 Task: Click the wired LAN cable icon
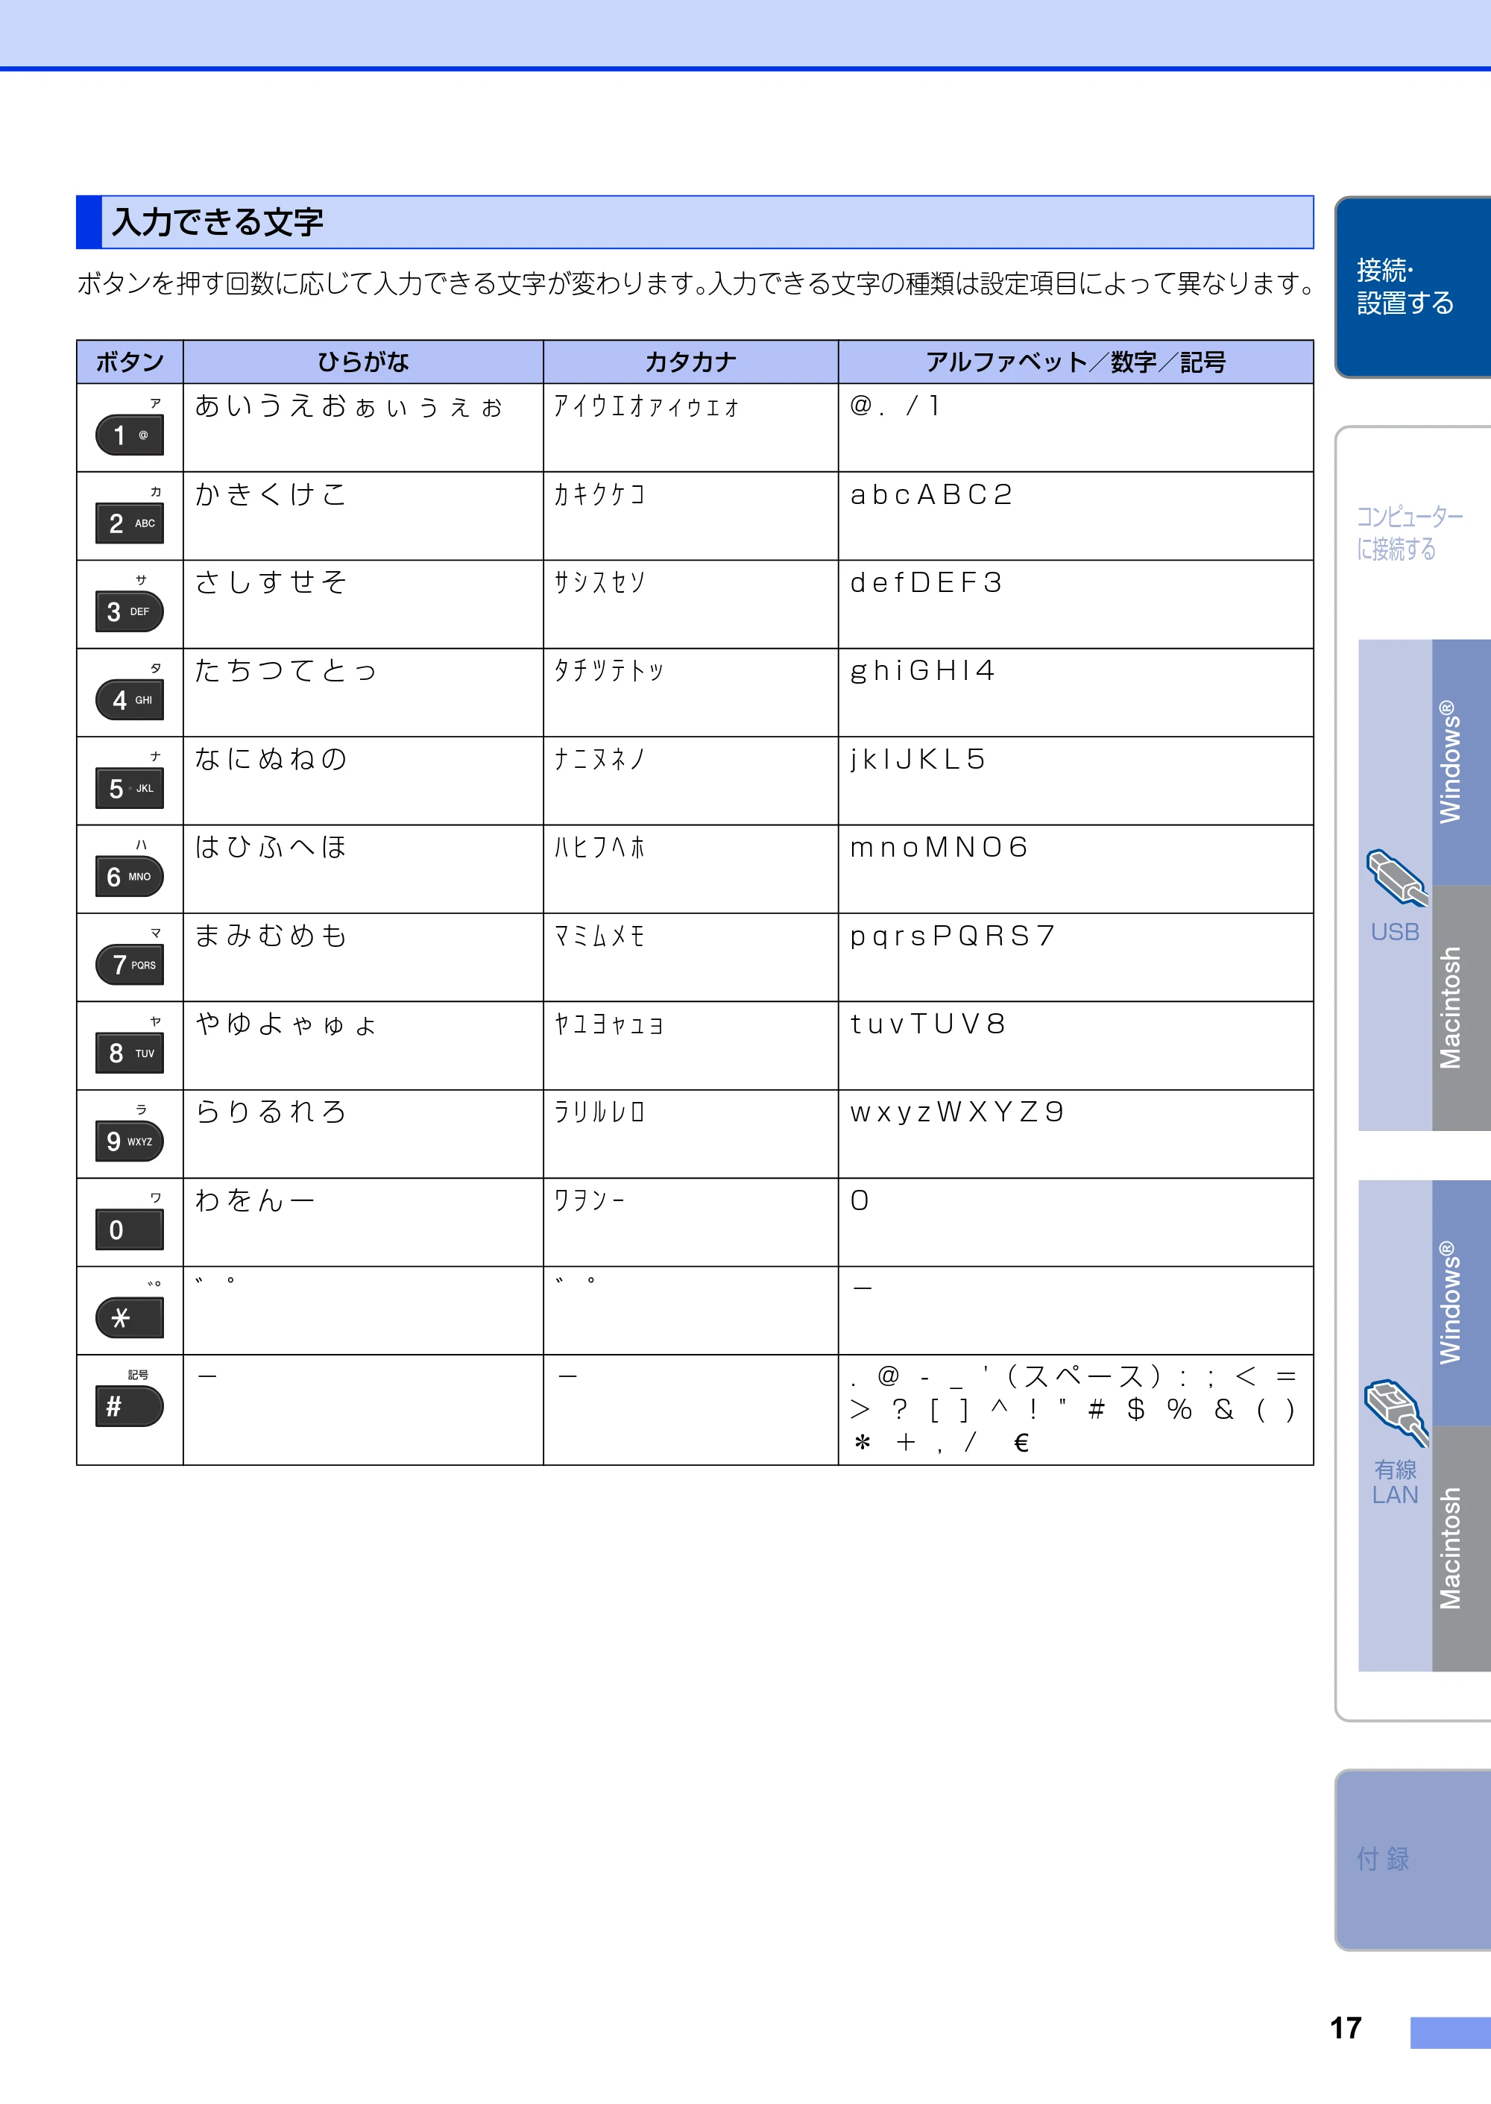(x=1396, y=1413)
